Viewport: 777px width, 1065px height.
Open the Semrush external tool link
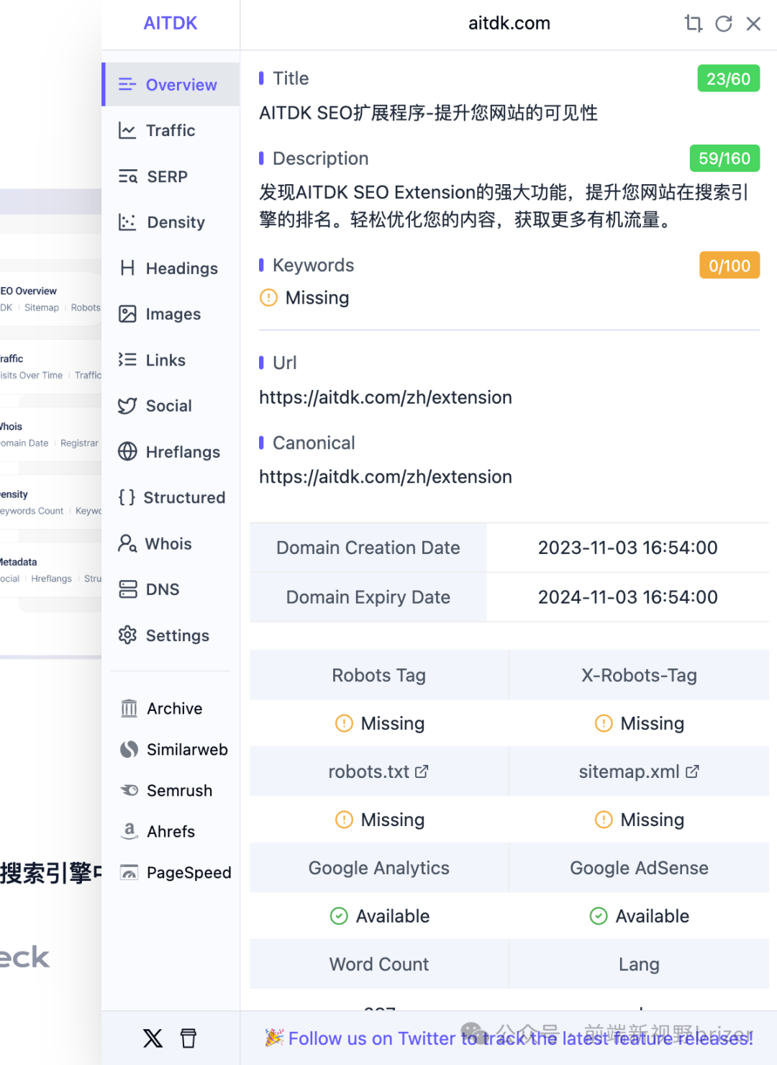pos(179,791)
